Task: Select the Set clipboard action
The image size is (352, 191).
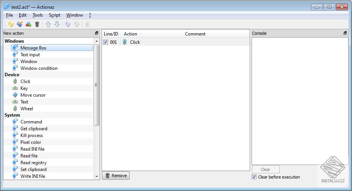Action: click(33, 169)
